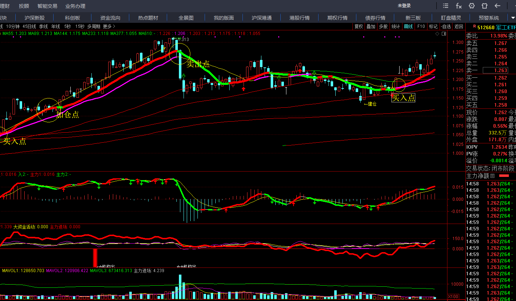Select the 5秒 period
This screenshot has height=301, width=516.
coord(67,26)
